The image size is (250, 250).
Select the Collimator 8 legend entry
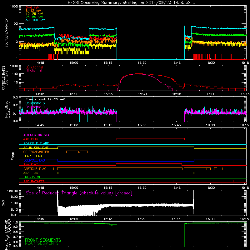point(35,103)
